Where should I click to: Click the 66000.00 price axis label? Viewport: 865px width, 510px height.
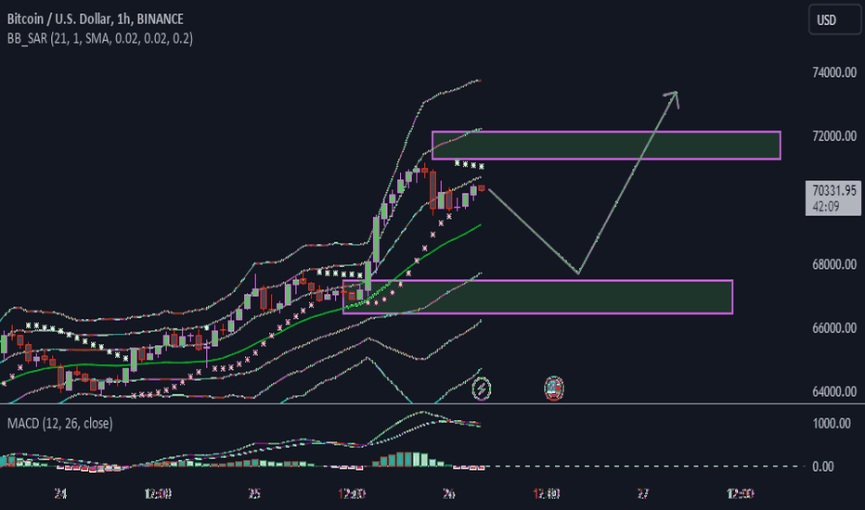click(834, 328)
